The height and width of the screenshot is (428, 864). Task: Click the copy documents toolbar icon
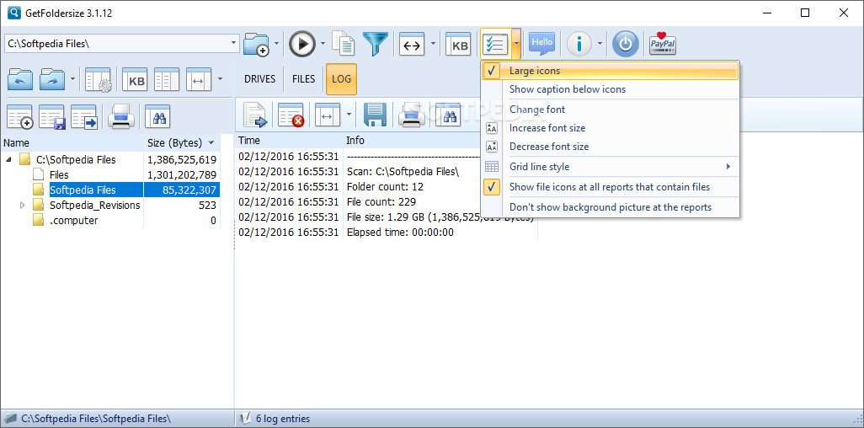[344, 44]
